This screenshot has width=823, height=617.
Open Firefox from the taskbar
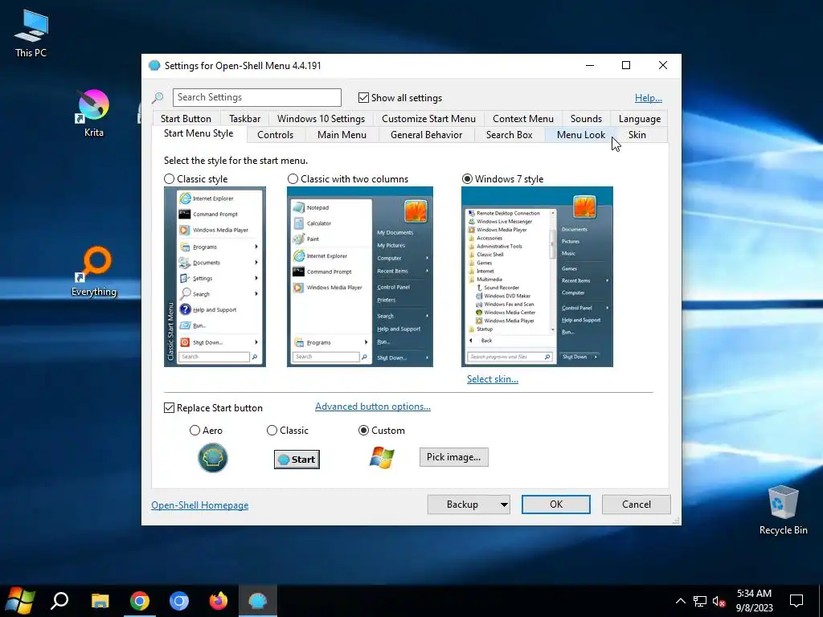219,601
